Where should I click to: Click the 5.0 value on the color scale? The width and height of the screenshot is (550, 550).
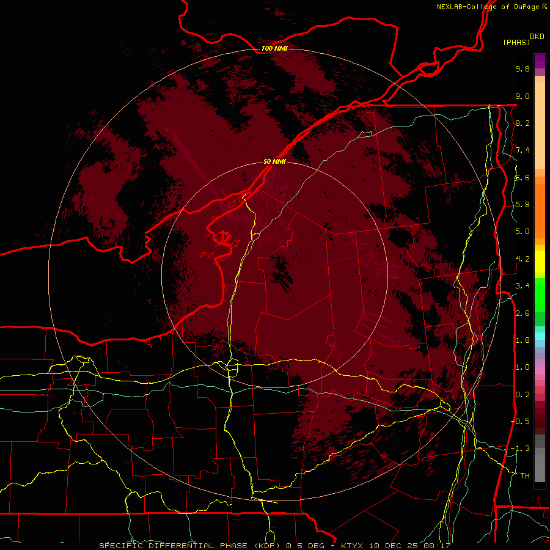[522, 232]
